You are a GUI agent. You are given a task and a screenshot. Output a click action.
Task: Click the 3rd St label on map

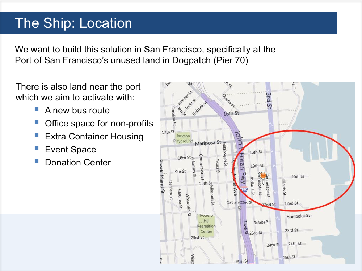tap(269, 100)
